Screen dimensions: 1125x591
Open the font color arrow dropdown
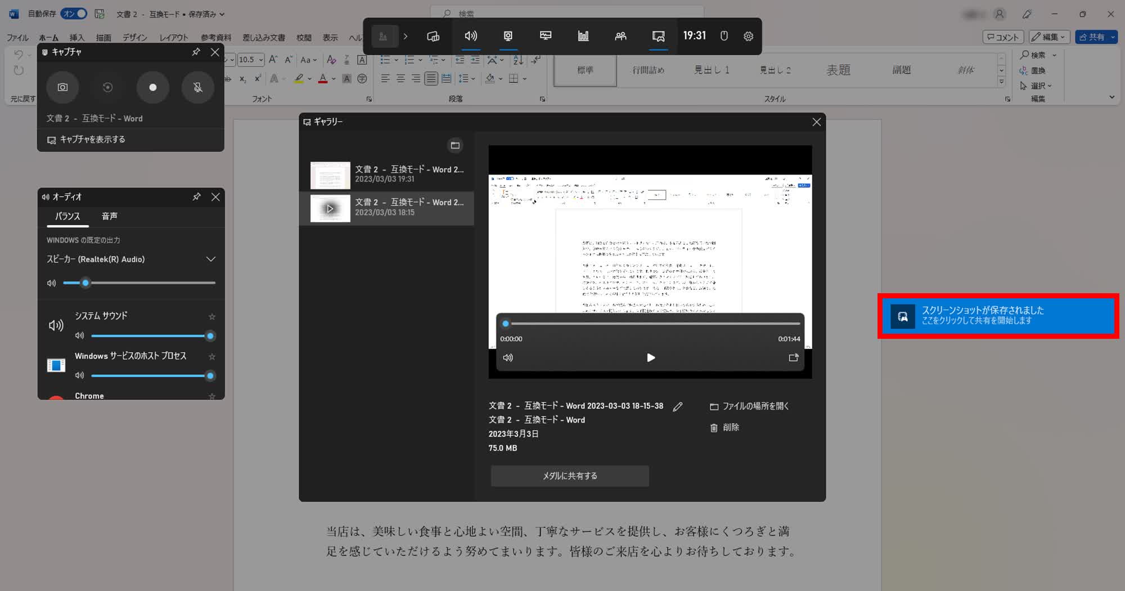coord(332,79)
